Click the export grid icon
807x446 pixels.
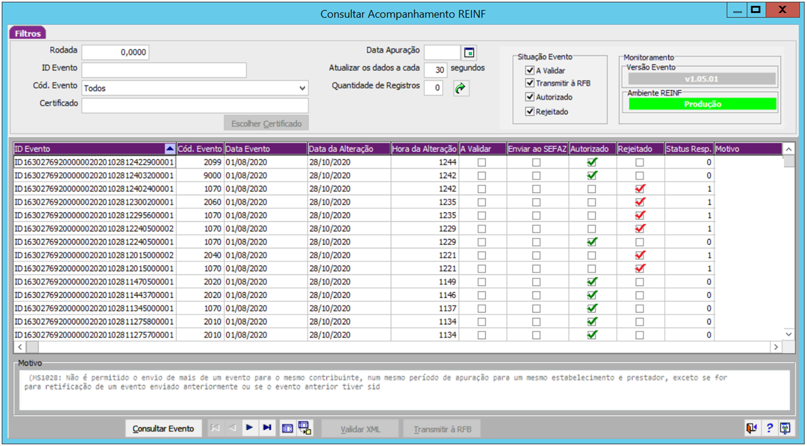pos(305,428)
